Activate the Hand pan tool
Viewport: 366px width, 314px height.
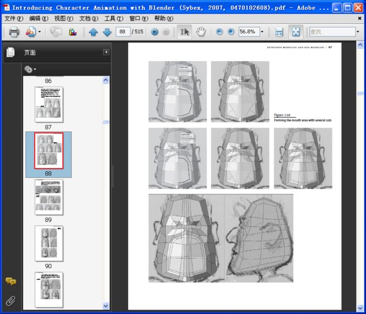click(201, 32)
